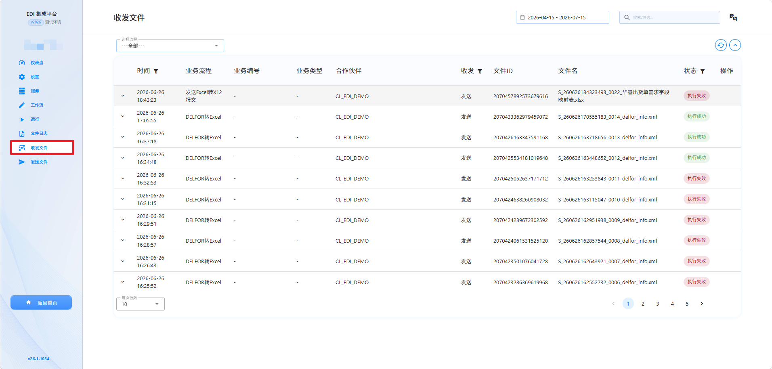Viewport: 772px width, 369px height.
Task: Click file ID 2070425534181019648
Action: 520,158
